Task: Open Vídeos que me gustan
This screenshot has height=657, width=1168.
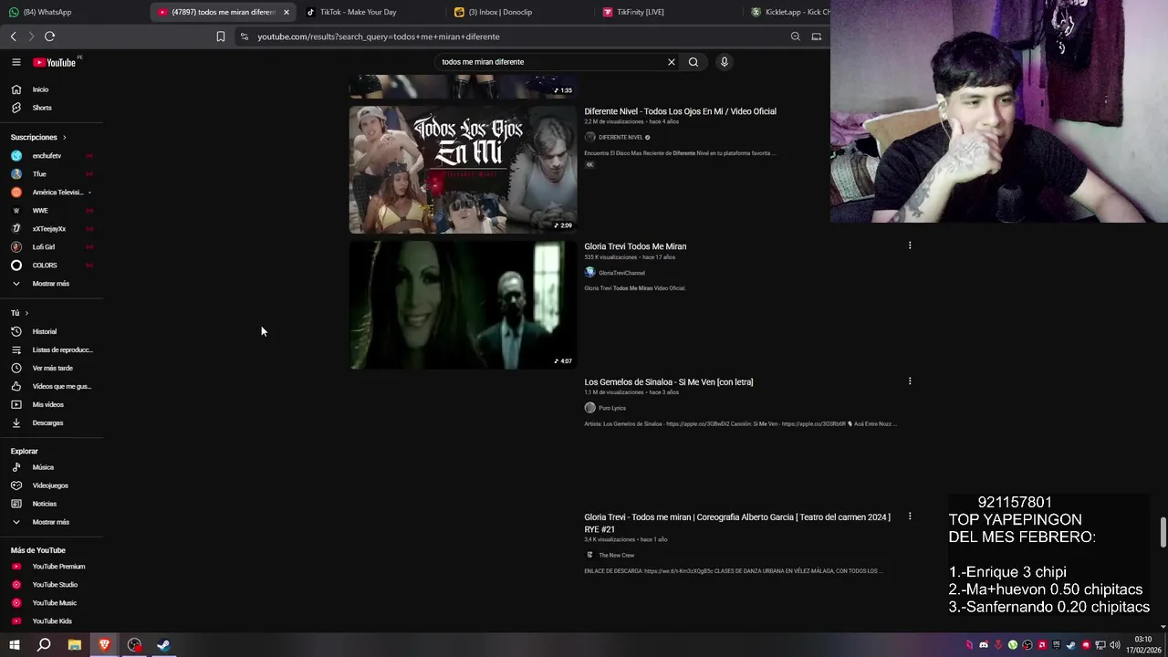Action: 51,386
